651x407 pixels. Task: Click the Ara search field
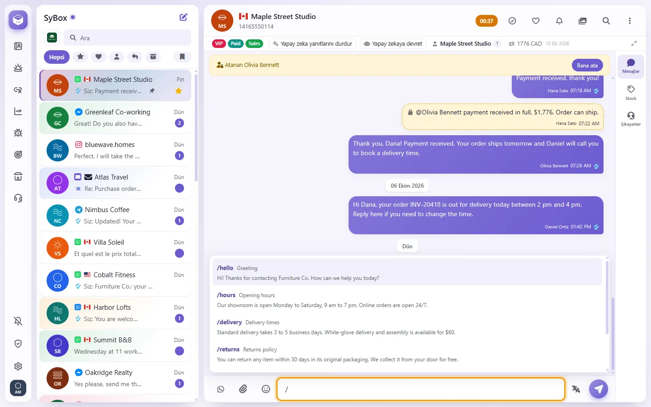127,38
